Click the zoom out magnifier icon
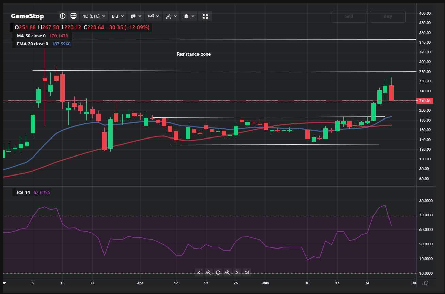This screenshot has height=294, width=445. (208, 272)
